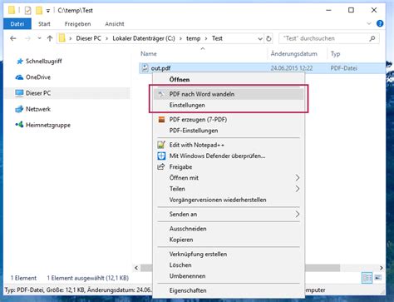Viewport: 394px width, 302px height.
Task: Click the out.pdf file icon
Action: click(x=145, y=68)
